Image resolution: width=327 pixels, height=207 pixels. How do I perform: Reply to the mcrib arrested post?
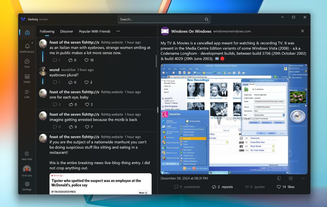(57, 127)
